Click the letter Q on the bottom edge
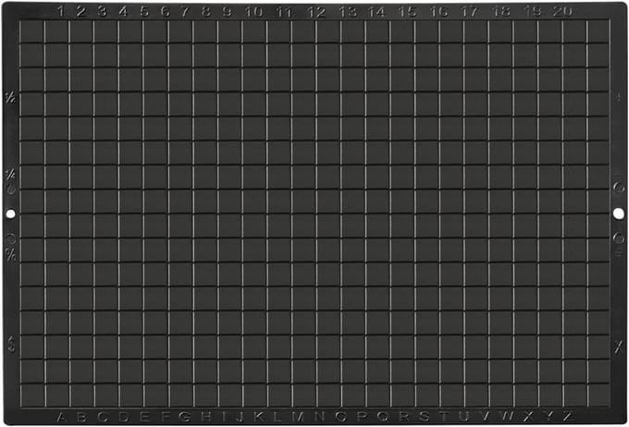Screen dimensions: 629x427 (383, 417)
